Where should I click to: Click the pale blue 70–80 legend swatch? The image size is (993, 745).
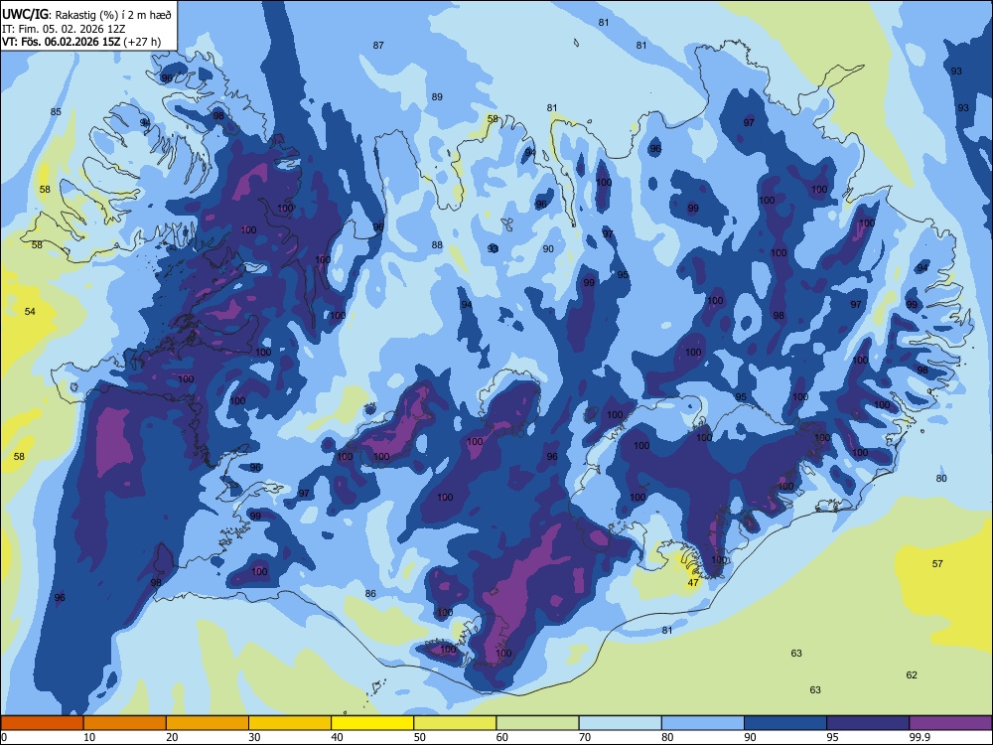point(621,723)
